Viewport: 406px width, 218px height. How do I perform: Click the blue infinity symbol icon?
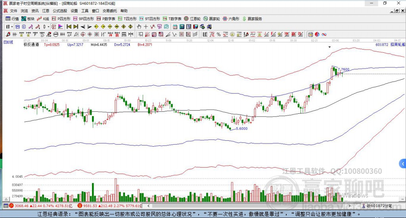tap(324, 34)
